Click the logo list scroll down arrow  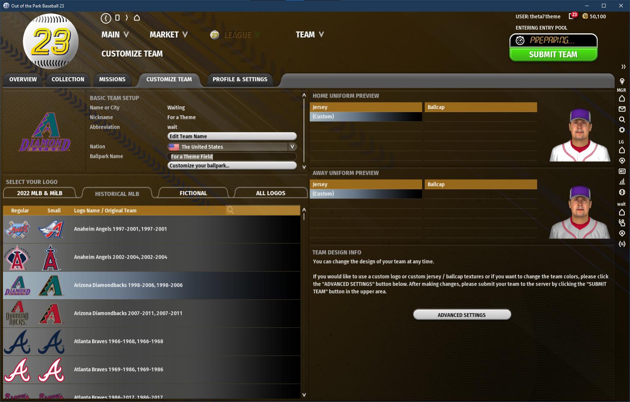point(304,395)
